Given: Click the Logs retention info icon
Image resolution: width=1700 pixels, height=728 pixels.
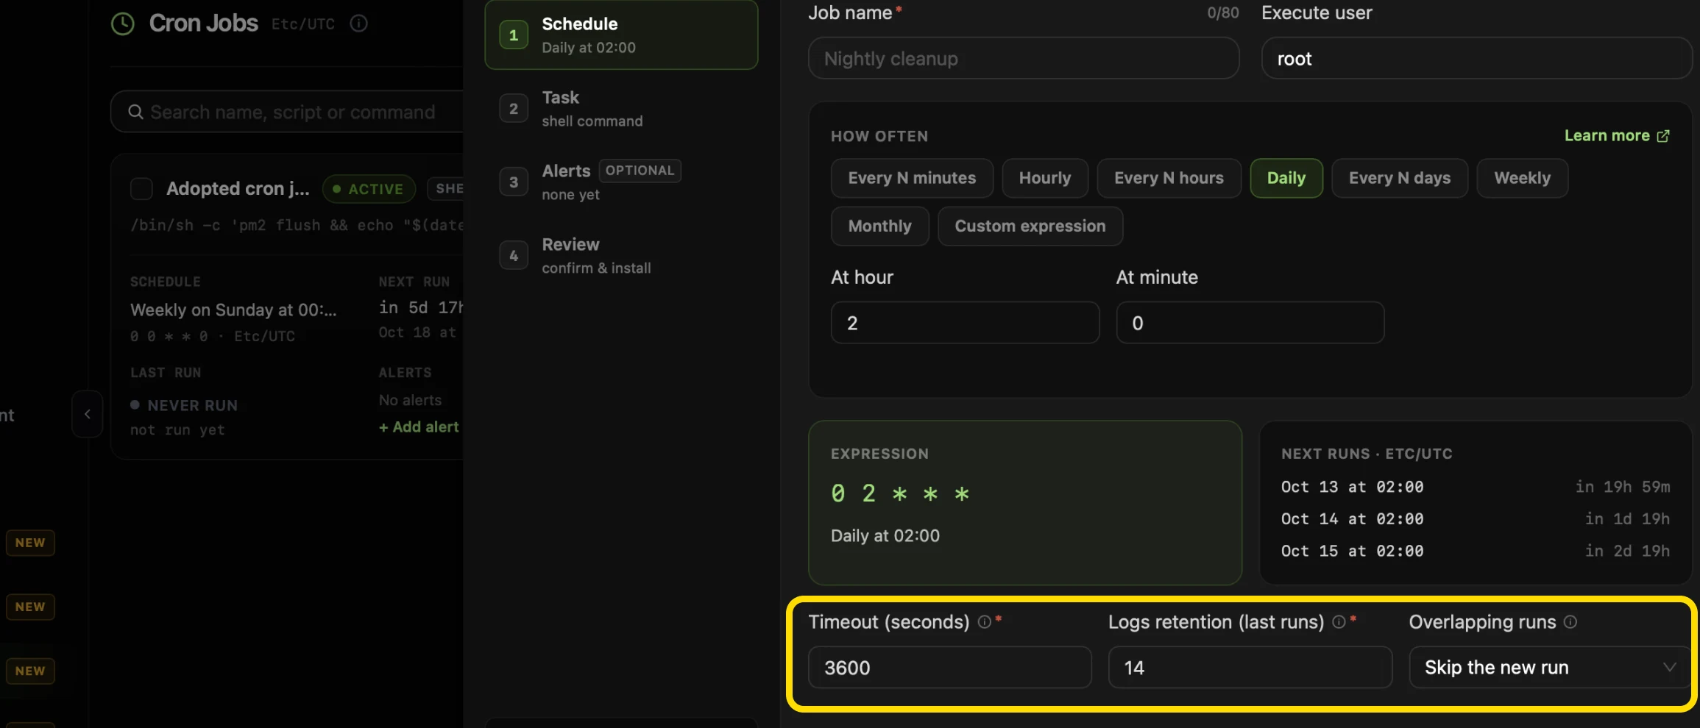Looking at the screenshot, I should click(x=1339, y=622).
